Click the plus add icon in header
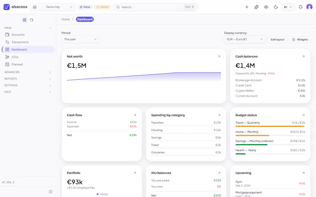This screenshot has width=316, height=197. [246, 7]
